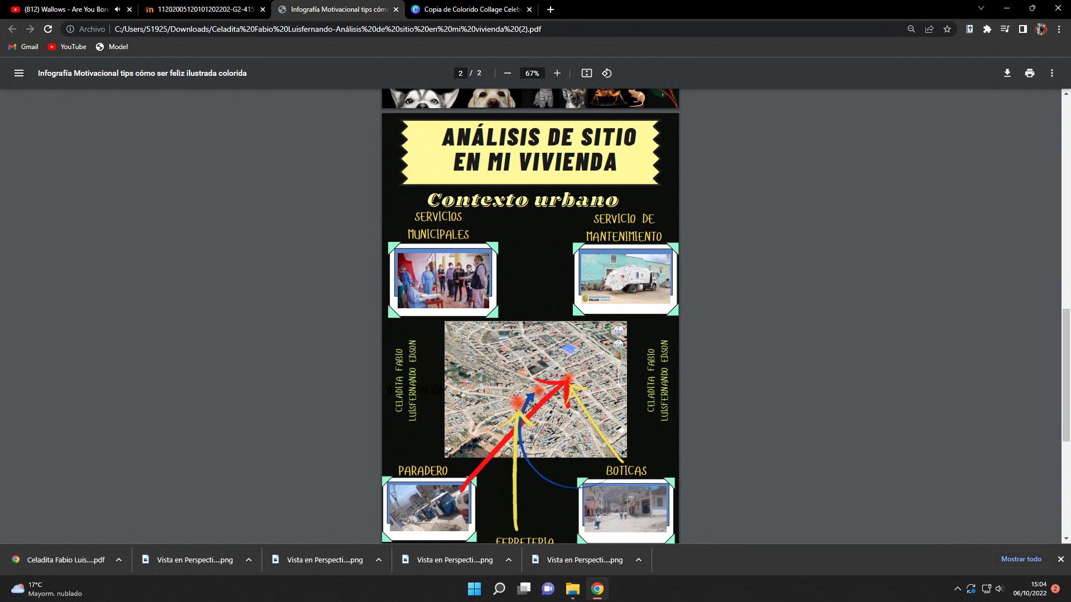Download the PDF file

pyautogui.click(x=1007, y=73)
